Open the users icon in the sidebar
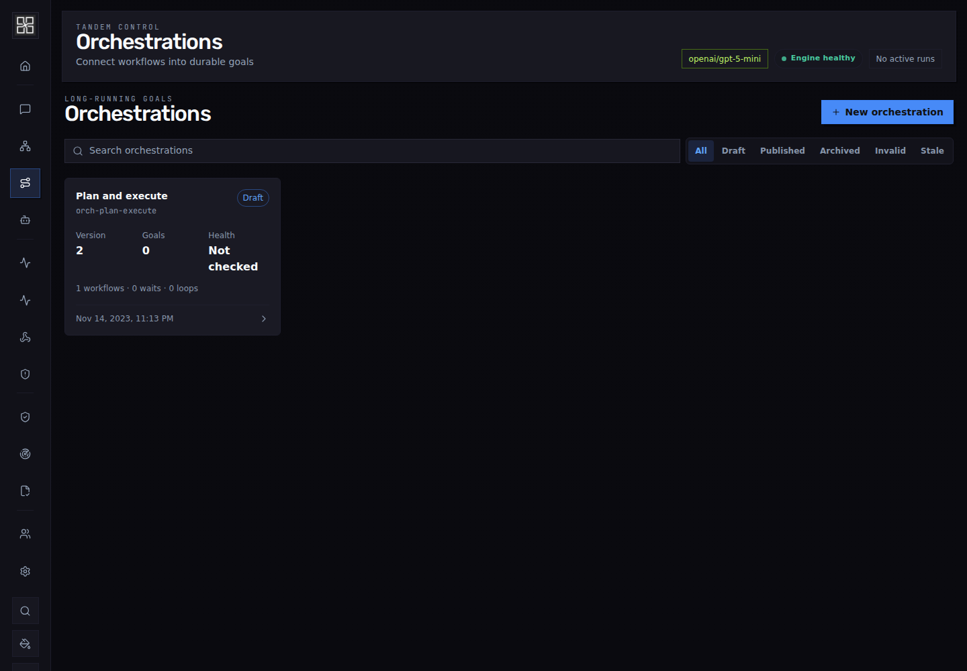This screenshot has height=671, width=967. pos(25,534)
